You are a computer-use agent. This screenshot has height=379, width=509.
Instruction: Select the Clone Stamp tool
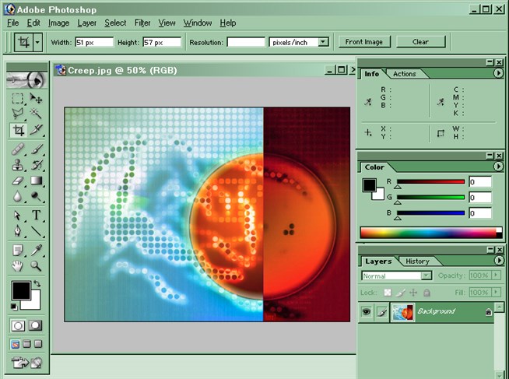coord(19,164)
